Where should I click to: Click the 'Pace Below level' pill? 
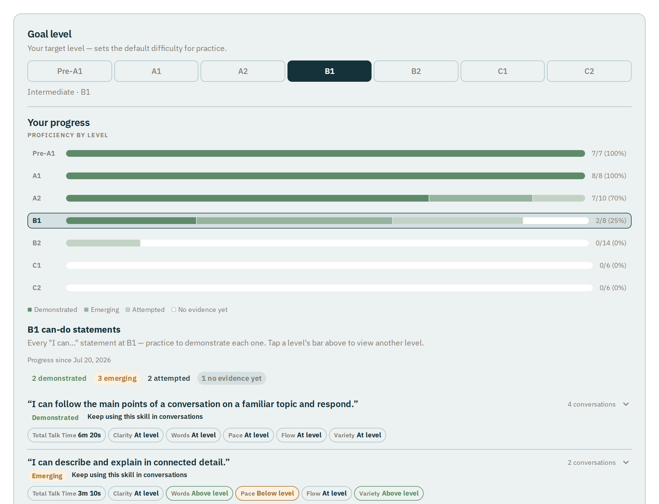[267, 493]
